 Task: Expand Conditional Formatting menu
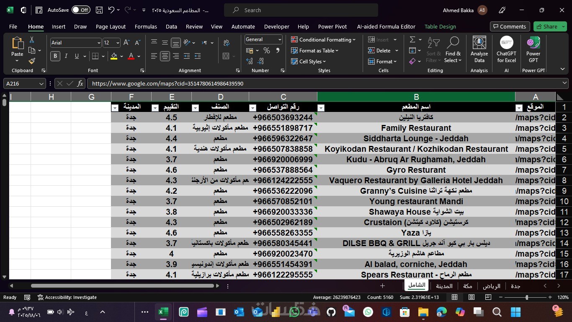[x=323, y=40]
